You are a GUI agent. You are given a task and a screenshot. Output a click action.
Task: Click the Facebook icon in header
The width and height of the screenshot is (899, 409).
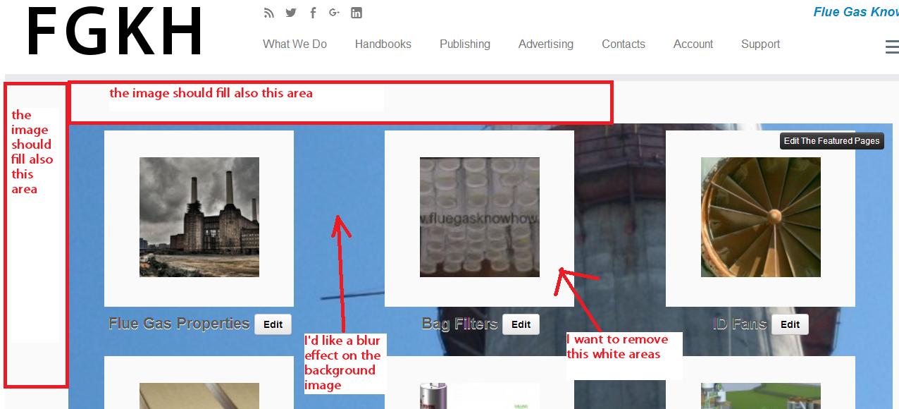point(313,13)
